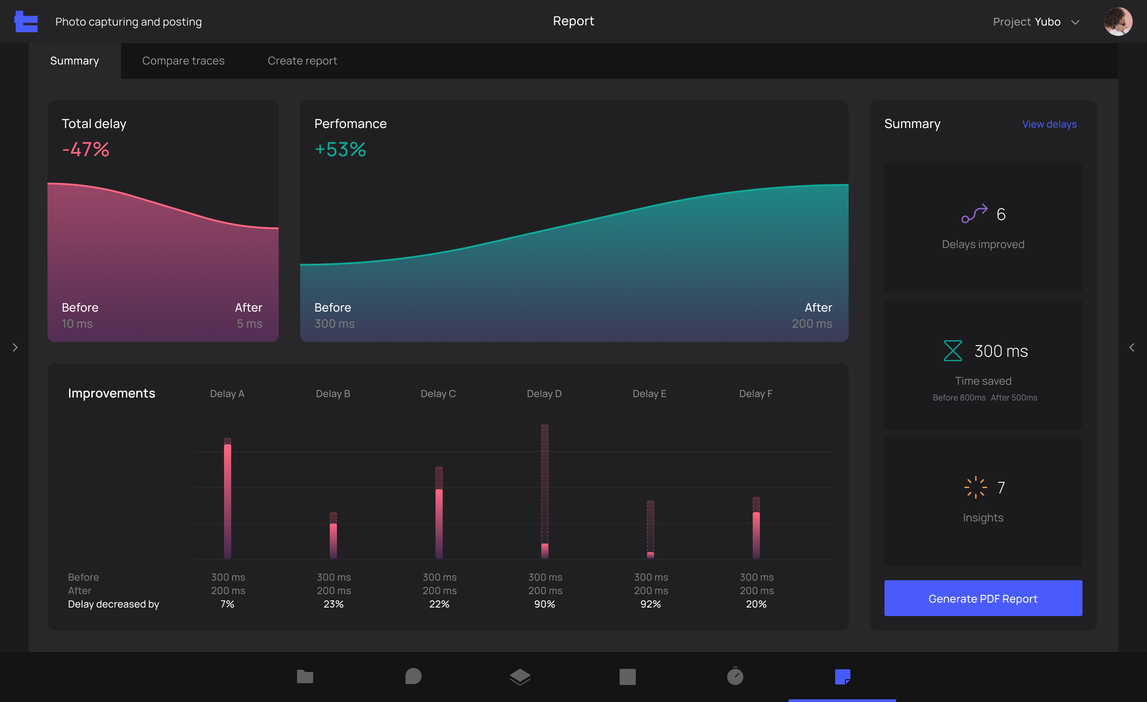Switch to the Compare traces tab
The height and width of the screenshot is (702, 1147).
(x=183, y=61)
